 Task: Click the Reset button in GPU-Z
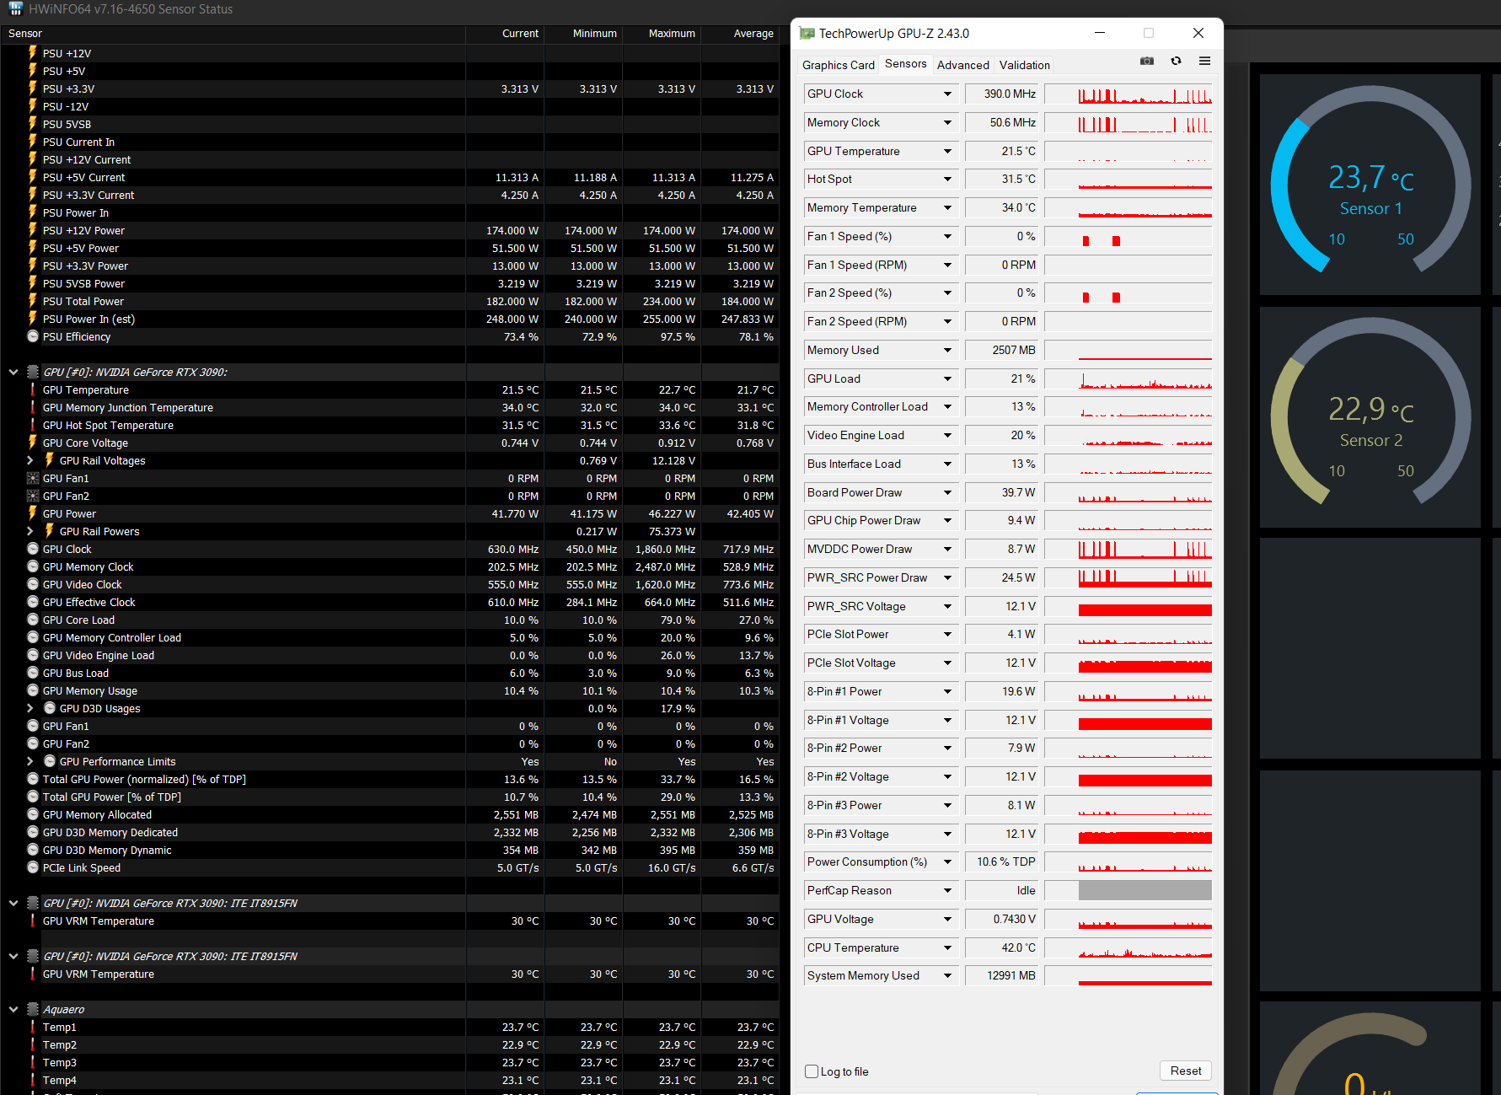click(1186, 1071)
